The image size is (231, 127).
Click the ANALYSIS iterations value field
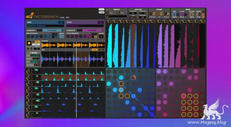coord(142,17)
